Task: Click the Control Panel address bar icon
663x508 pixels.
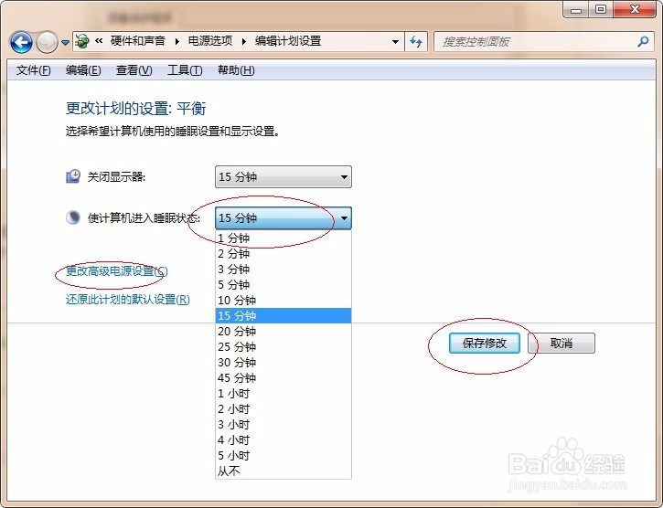Action: pos(82,41)
